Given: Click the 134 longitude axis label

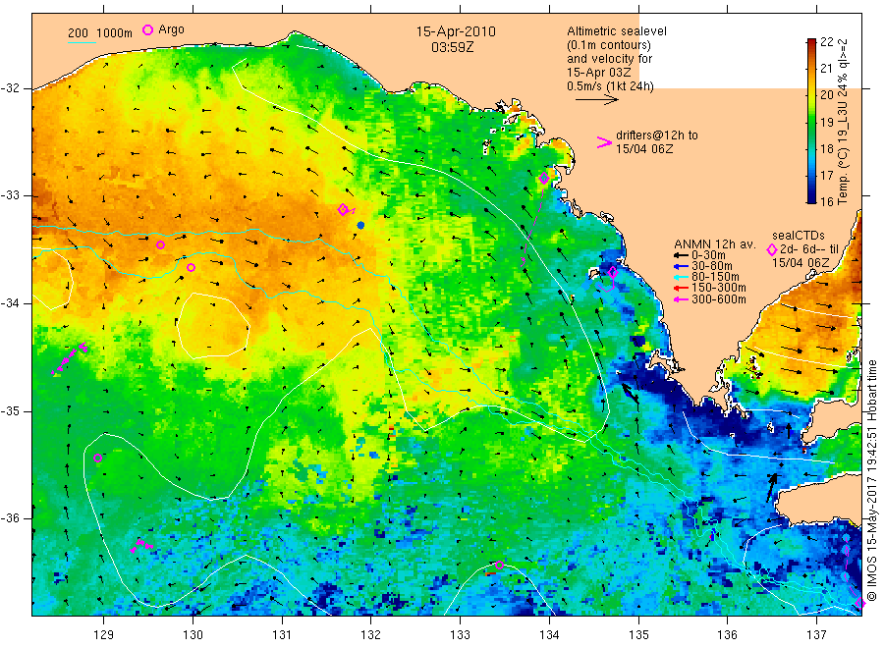Looking at the screenshot, I should [549, 635].
